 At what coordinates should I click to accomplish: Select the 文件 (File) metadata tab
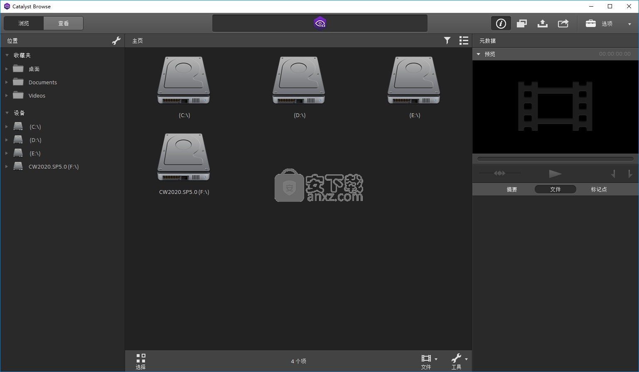555,189
